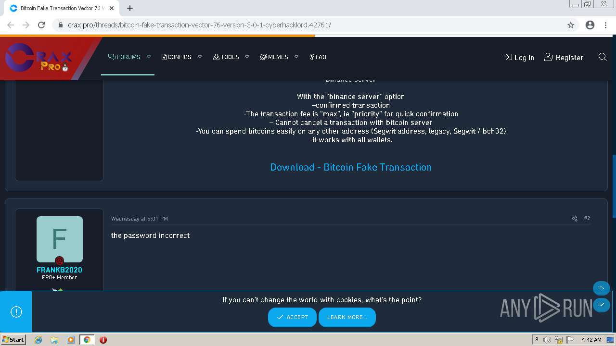
Task: Click LEARN MORE about cookies
Action: [x=347, y=317]
